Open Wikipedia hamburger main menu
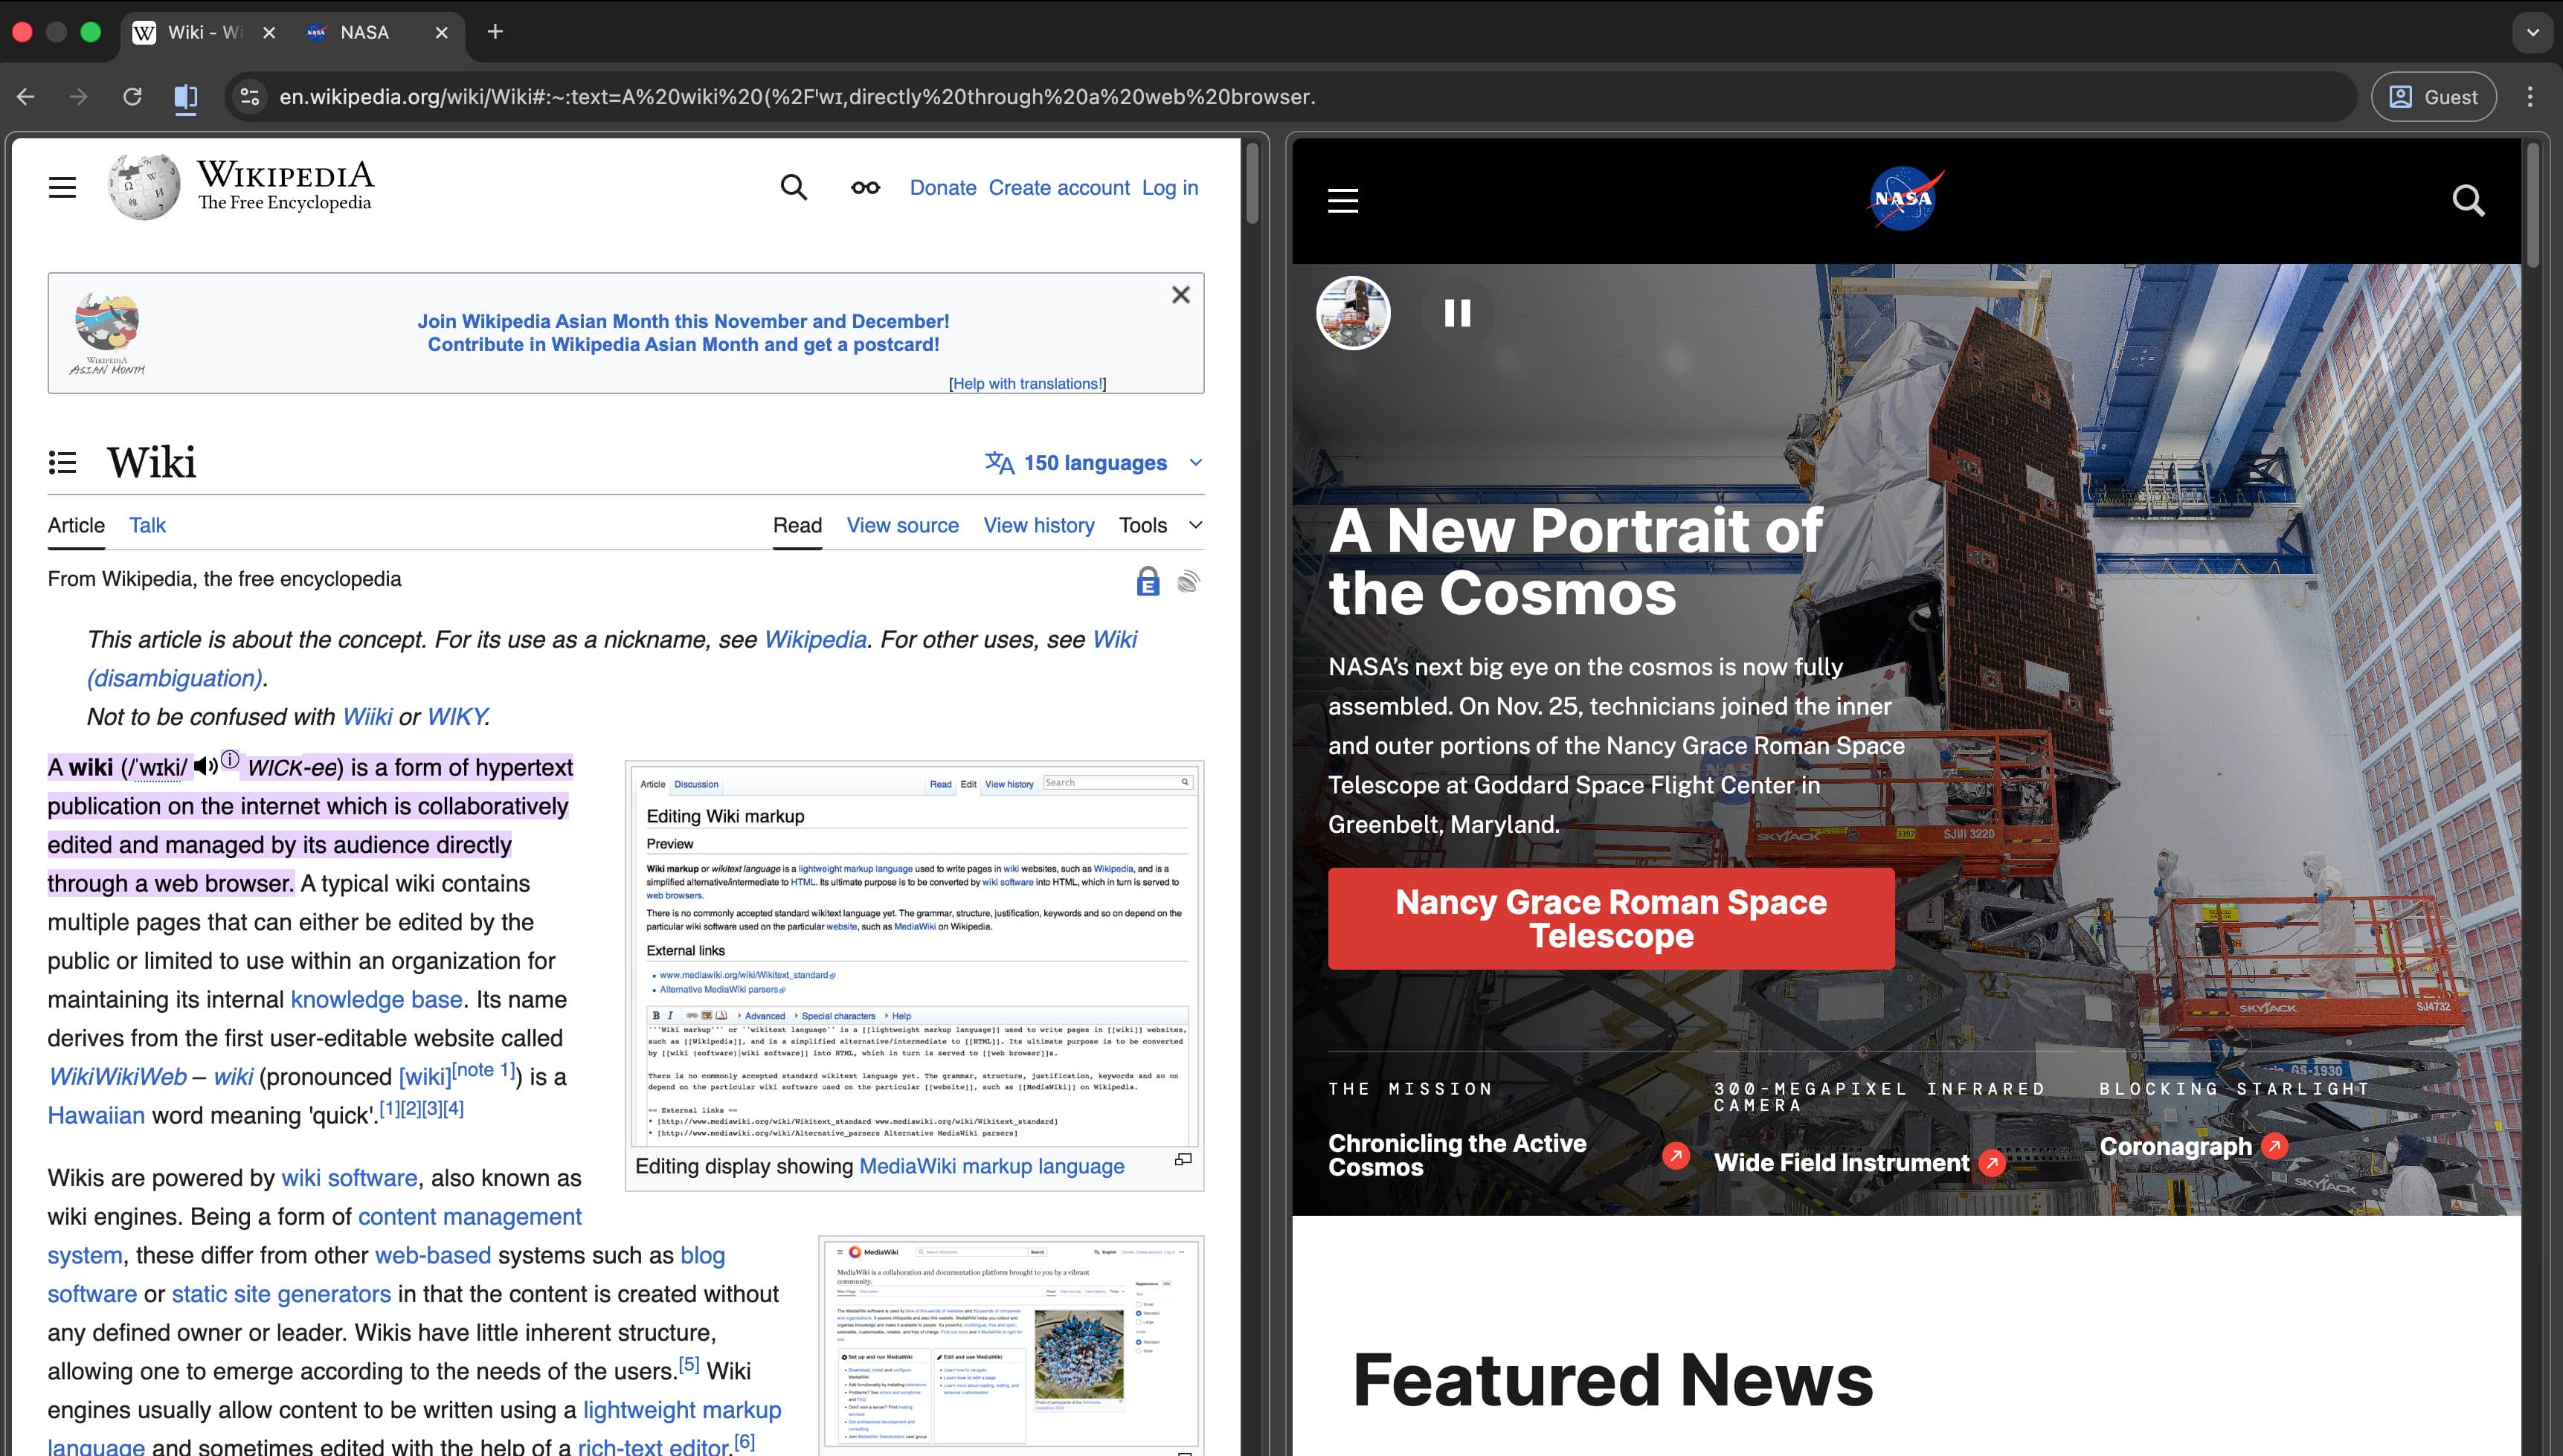The width and height of the screenshot is (2563, 1456). (x=62, y=187)
